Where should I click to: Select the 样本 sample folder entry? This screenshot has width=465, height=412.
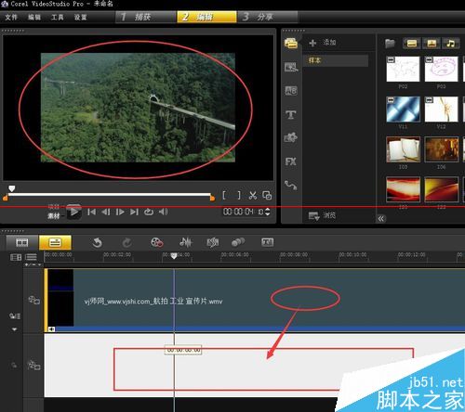click(x=336, y=60)
